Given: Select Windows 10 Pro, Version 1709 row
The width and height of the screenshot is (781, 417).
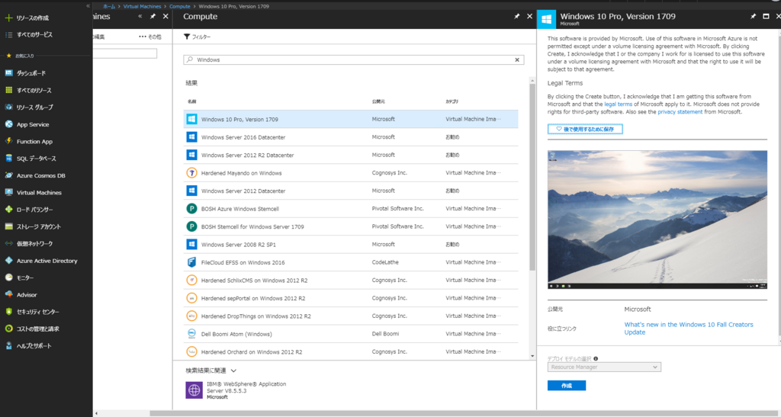Looking at the screenshot, I should [351, 120].
